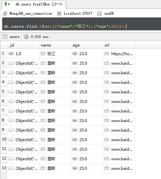
Task: Click age cell 25.0 in row 4
Action: pyautogui.click(x=87, y=82)
